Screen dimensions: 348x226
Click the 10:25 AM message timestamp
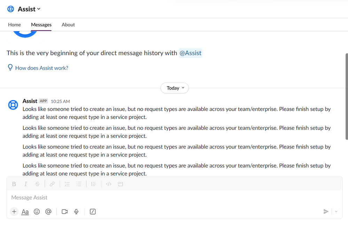point(60,101)
